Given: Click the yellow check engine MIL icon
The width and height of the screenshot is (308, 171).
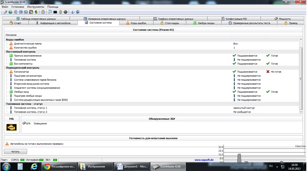Looking at the screenshot, I should click(x=11, y=128).
